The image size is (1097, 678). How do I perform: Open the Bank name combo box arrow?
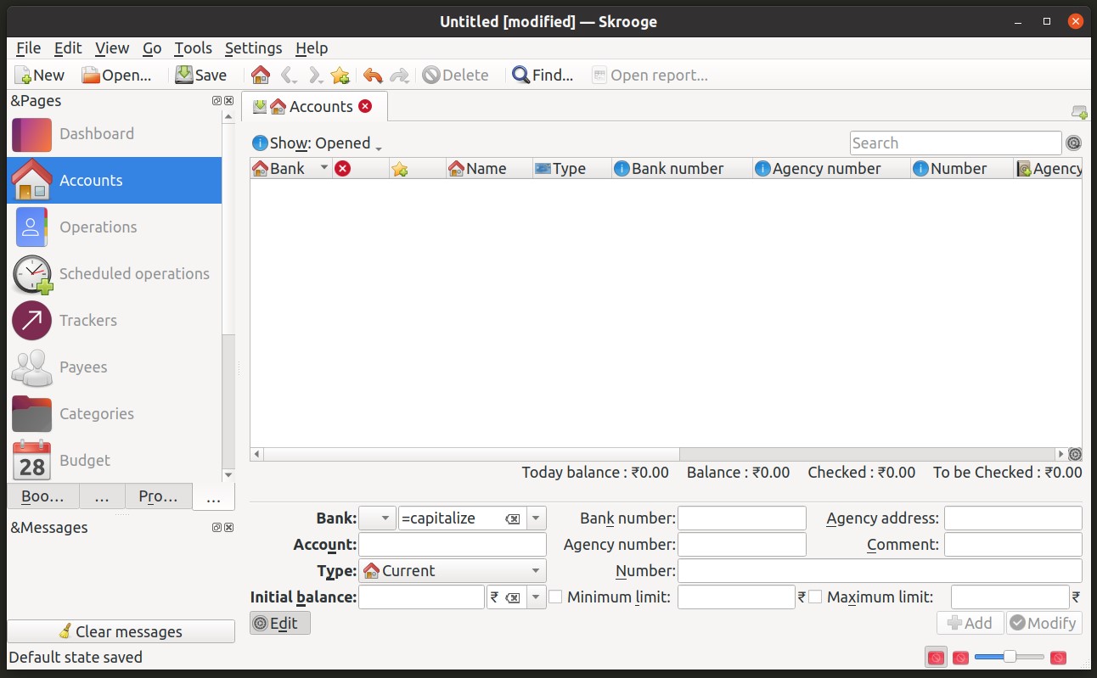[536, 518]
